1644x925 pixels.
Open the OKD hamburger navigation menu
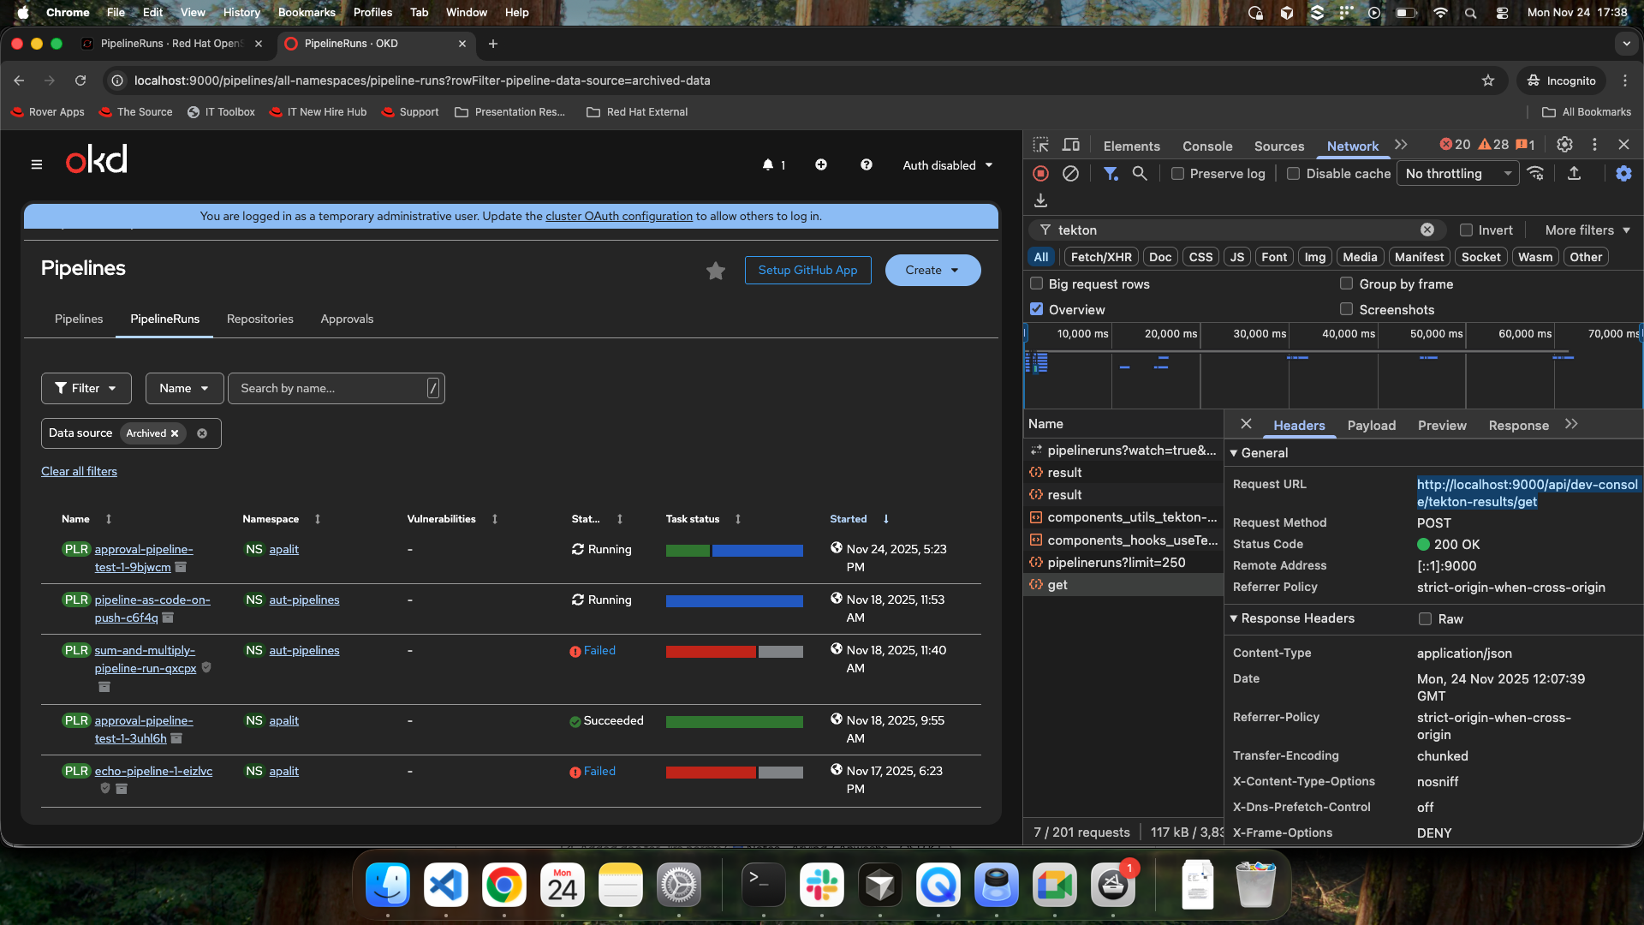click(x=37, y=164)
